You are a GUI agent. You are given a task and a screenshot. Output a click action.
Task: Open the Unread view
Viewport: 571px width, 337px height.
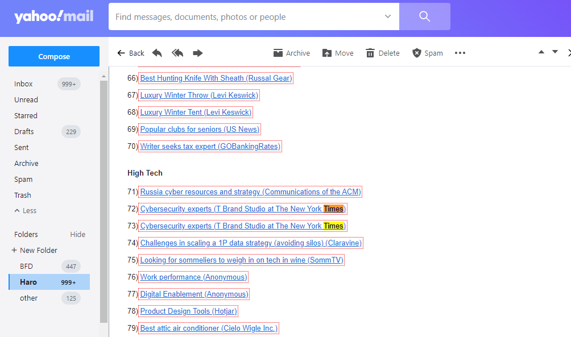[26, 99]
